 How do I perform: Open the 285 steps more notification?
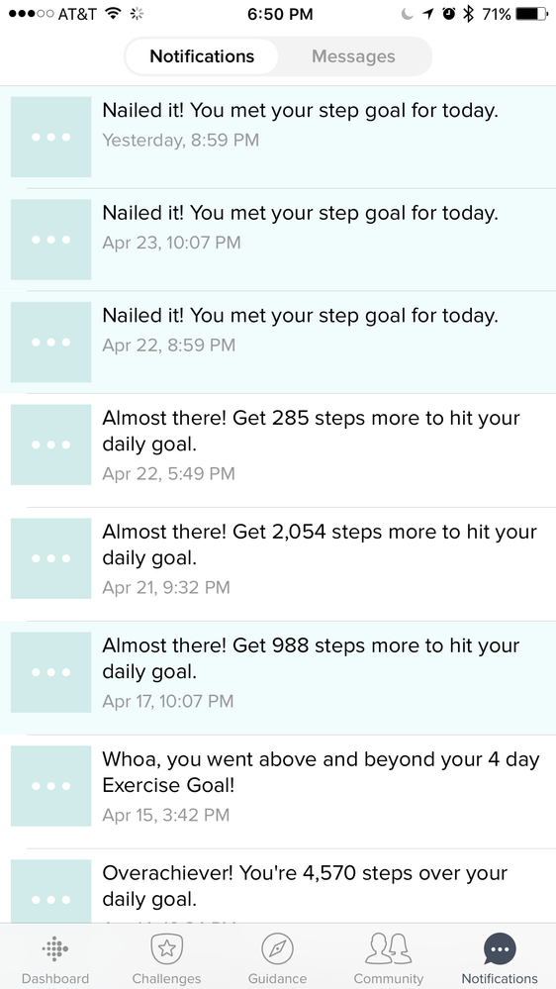tap(278, 450)
